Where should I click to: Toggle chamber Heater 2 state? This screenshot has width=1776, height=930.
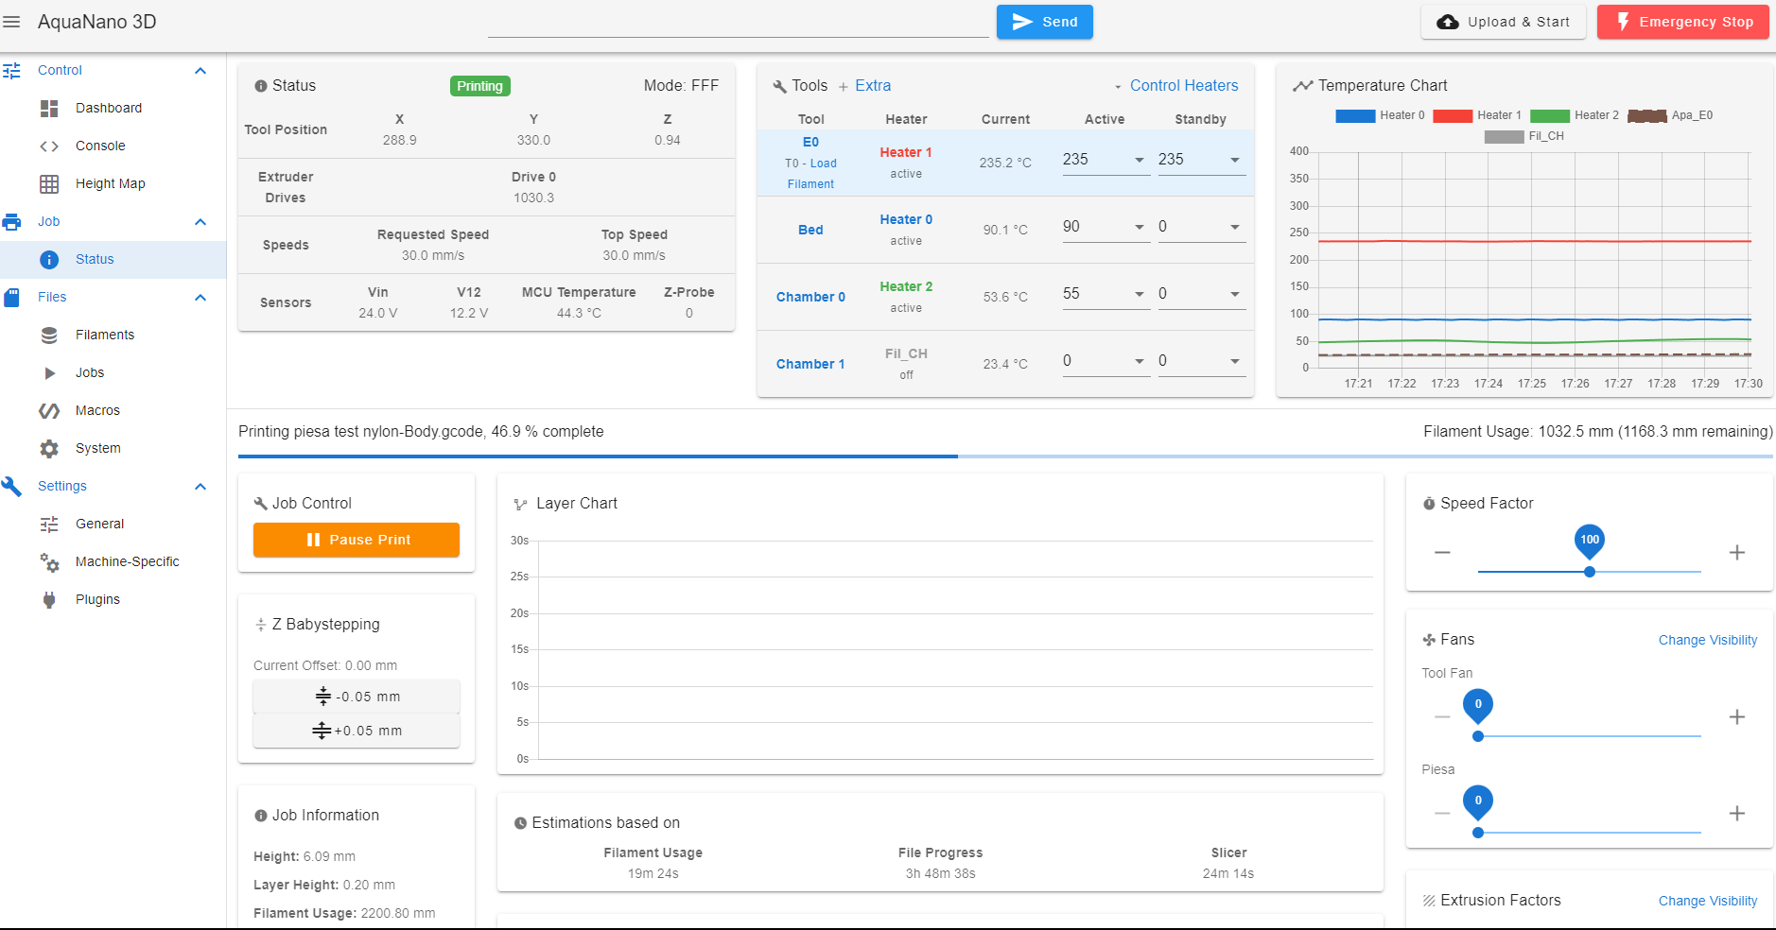[x=906, y=286]
